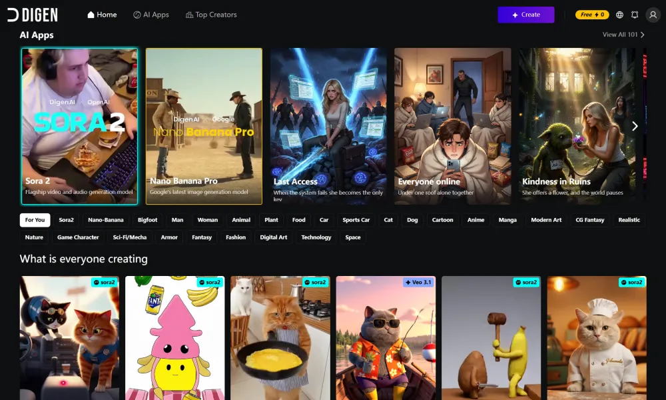666x400 pixels.
Task: Expand View All 101 AI apps
Action: click(x=623, y=35)
